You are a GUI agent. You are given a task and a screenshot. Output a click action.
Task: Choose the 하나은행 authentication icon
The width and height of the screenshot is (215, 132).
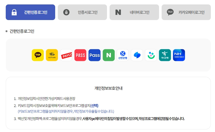(165, 55)
